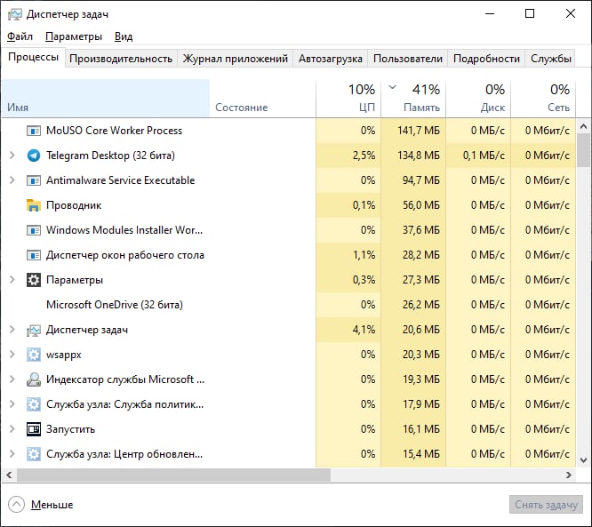
Task: Click the Меньше circle arrow icon
Action: tap(16, 505)
